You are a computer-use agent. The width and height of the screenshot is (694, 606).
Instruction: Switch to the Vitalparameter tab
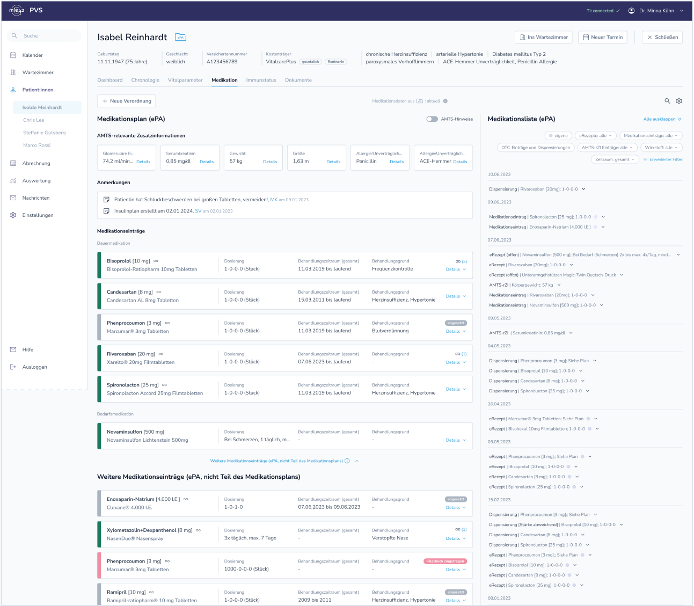[x=185, y=80]
